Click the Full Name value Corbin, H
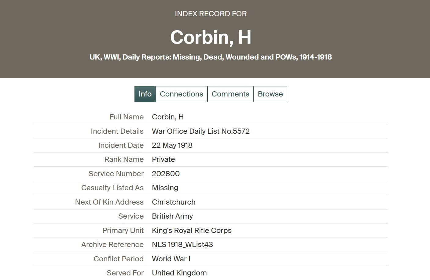Screen dimensions: 430x280 click(168, 117)
